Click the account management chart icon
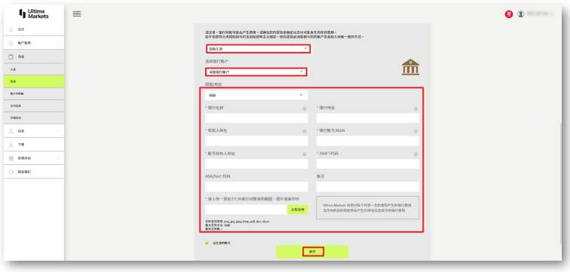The height and width of the screenshot is (272, 570). pos(11,43)
